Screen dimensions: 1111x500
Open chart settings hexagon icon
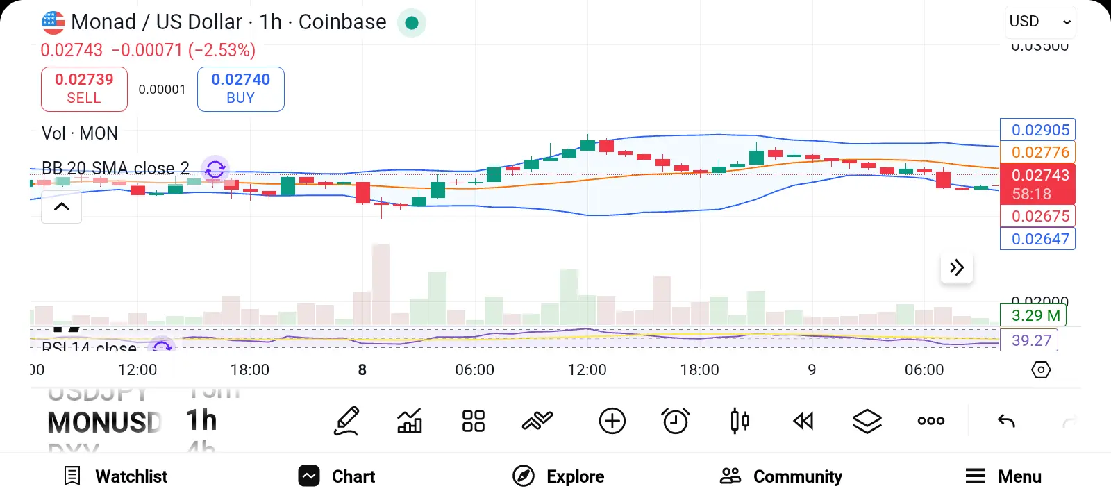coord(1041,369)
